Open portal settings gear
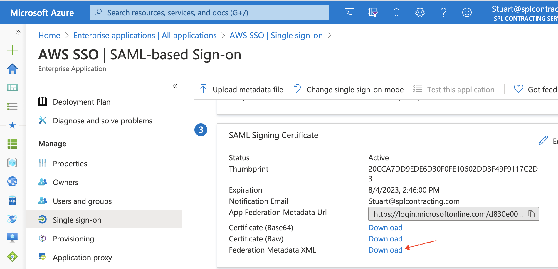558x269 pixels. tap(420, 12)
